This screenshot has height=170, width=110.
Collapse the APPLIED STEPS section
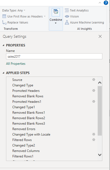click(x=4, y=73)
